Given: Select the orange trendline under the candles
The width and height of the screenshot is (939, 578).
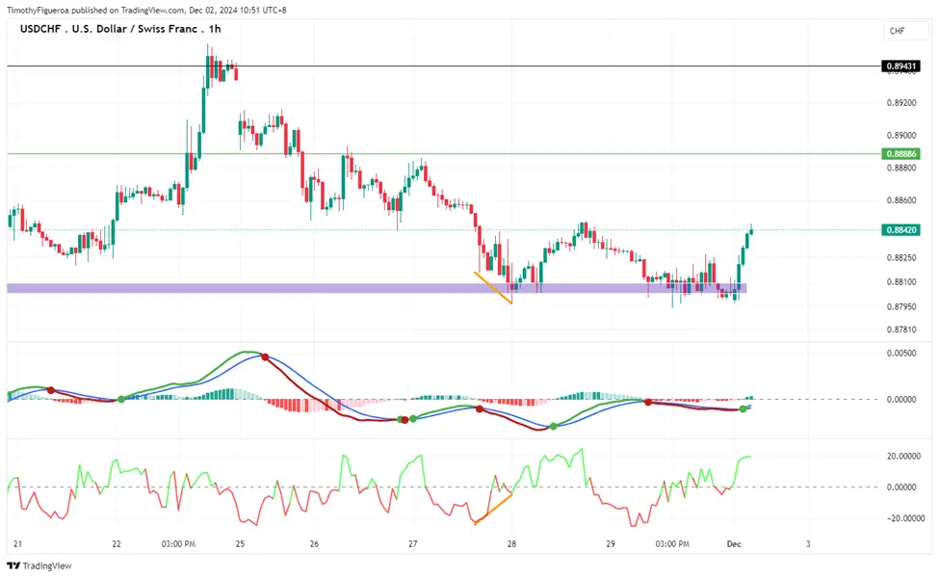Looking at the screenshot, I should coord(493,288).
